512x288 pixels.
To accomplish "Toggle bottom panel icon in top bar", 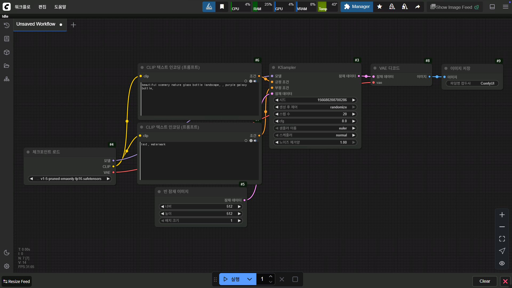I will click(x=492, y=7).
